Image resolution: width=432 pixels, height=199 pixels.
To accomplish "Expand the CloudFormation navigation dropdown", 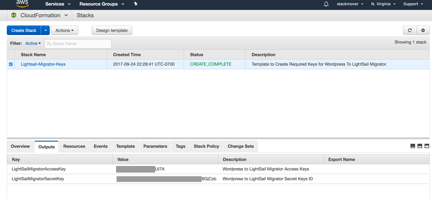I will coord(66,15).
